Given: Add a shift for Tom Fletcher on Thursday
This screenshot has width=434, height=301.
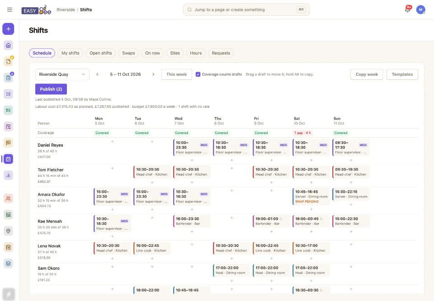Looking at the screenshot, I should point(231,168).
